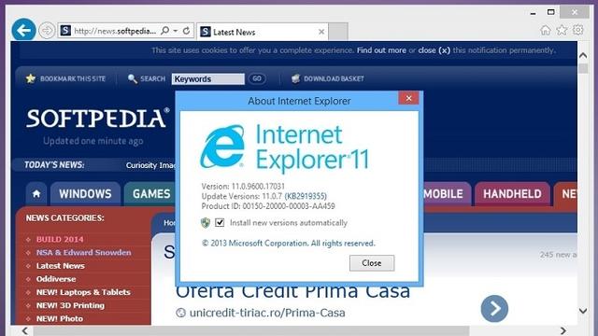
Task: Click the Home icon in IE toolbar
Action: (546, 30)
